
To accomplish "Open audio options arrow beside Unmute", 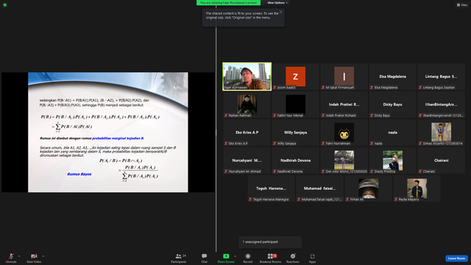I will pyautogui.click(x=19, y=256).
